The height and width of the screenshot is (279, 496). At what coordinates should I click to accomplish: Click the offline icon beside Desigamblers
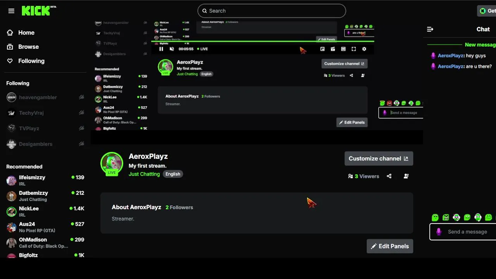point(81,144)
